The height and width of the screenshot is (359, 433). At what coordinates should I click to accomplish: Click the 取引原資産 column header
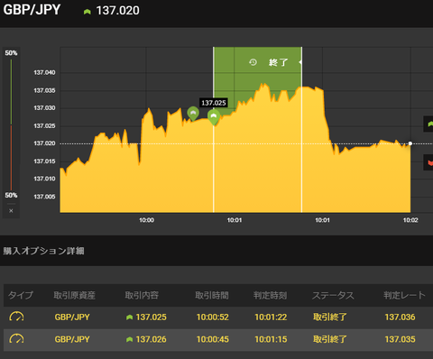point(74,295)
